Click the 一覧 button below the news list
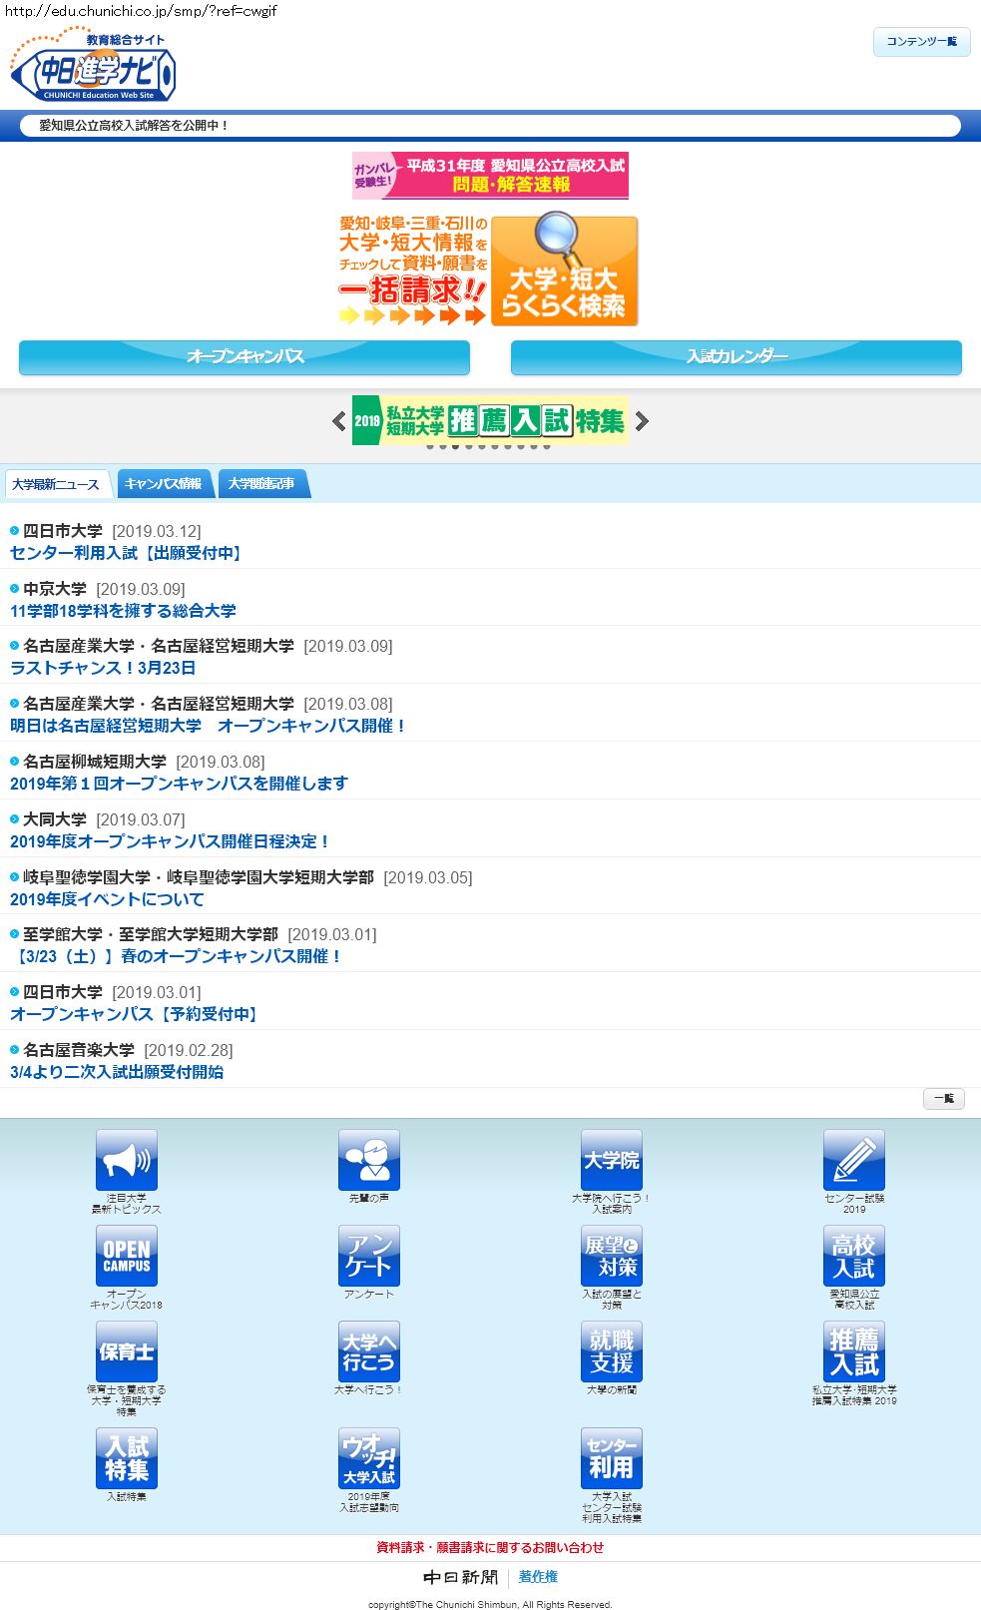Viewport: 981px width, 1610px height. click(x=943, y=1099)
